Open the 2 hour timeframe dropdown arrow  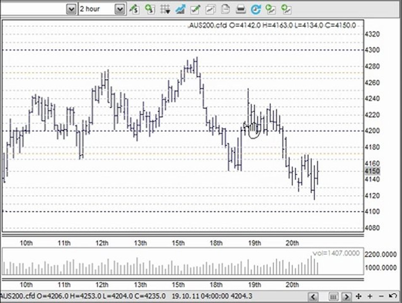click(x=119, y=10)
